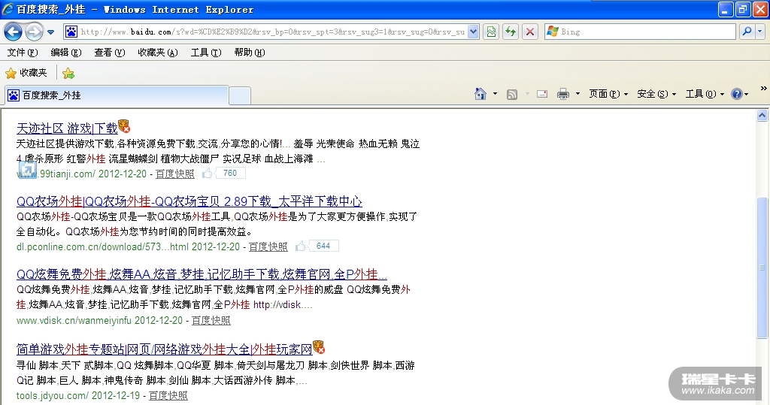Open the 收藏夹 favorites panel button
This screenshot has height=405, width=770.
[x=26, y=73]
